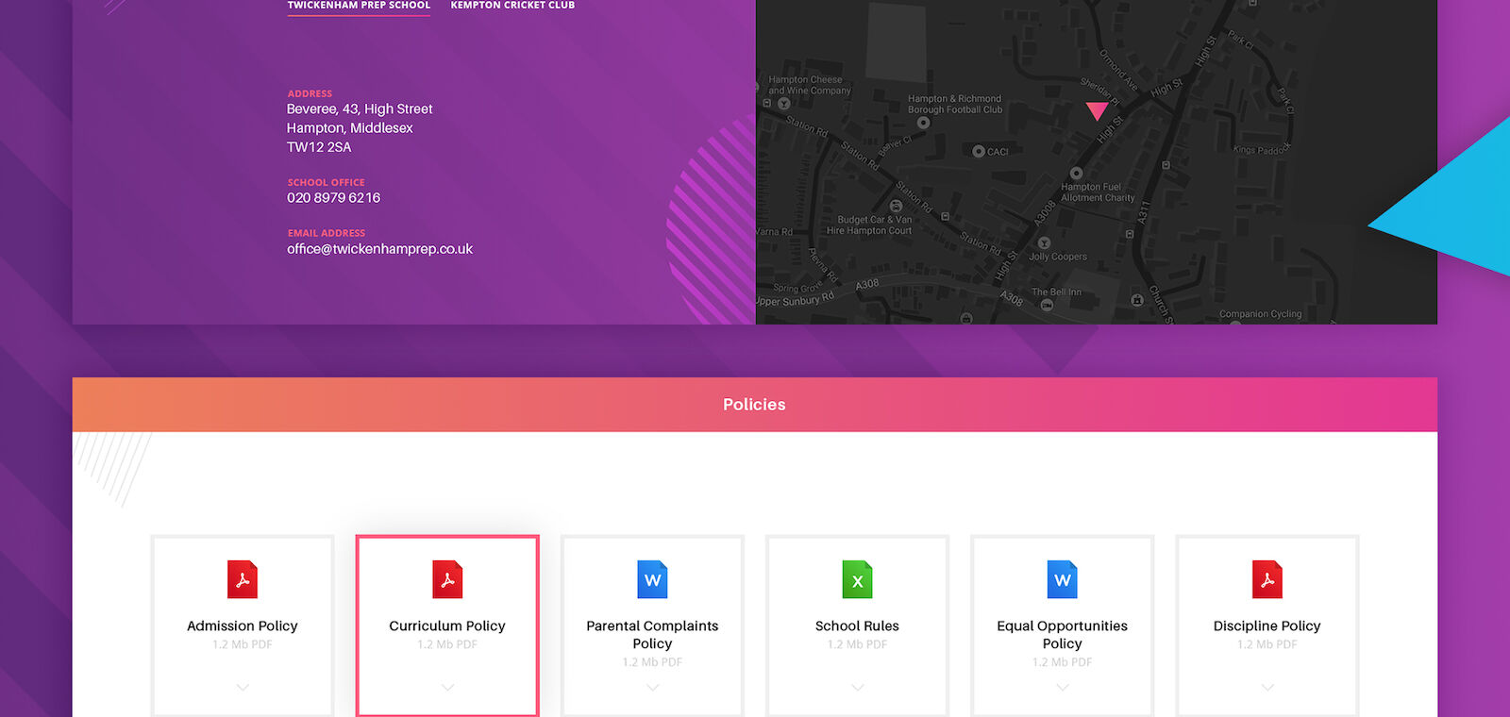The image size is (1510, 717).
Task: Click the Jolly Coopers map marker
Action: pyautogui.click(x=1044, y=243)
